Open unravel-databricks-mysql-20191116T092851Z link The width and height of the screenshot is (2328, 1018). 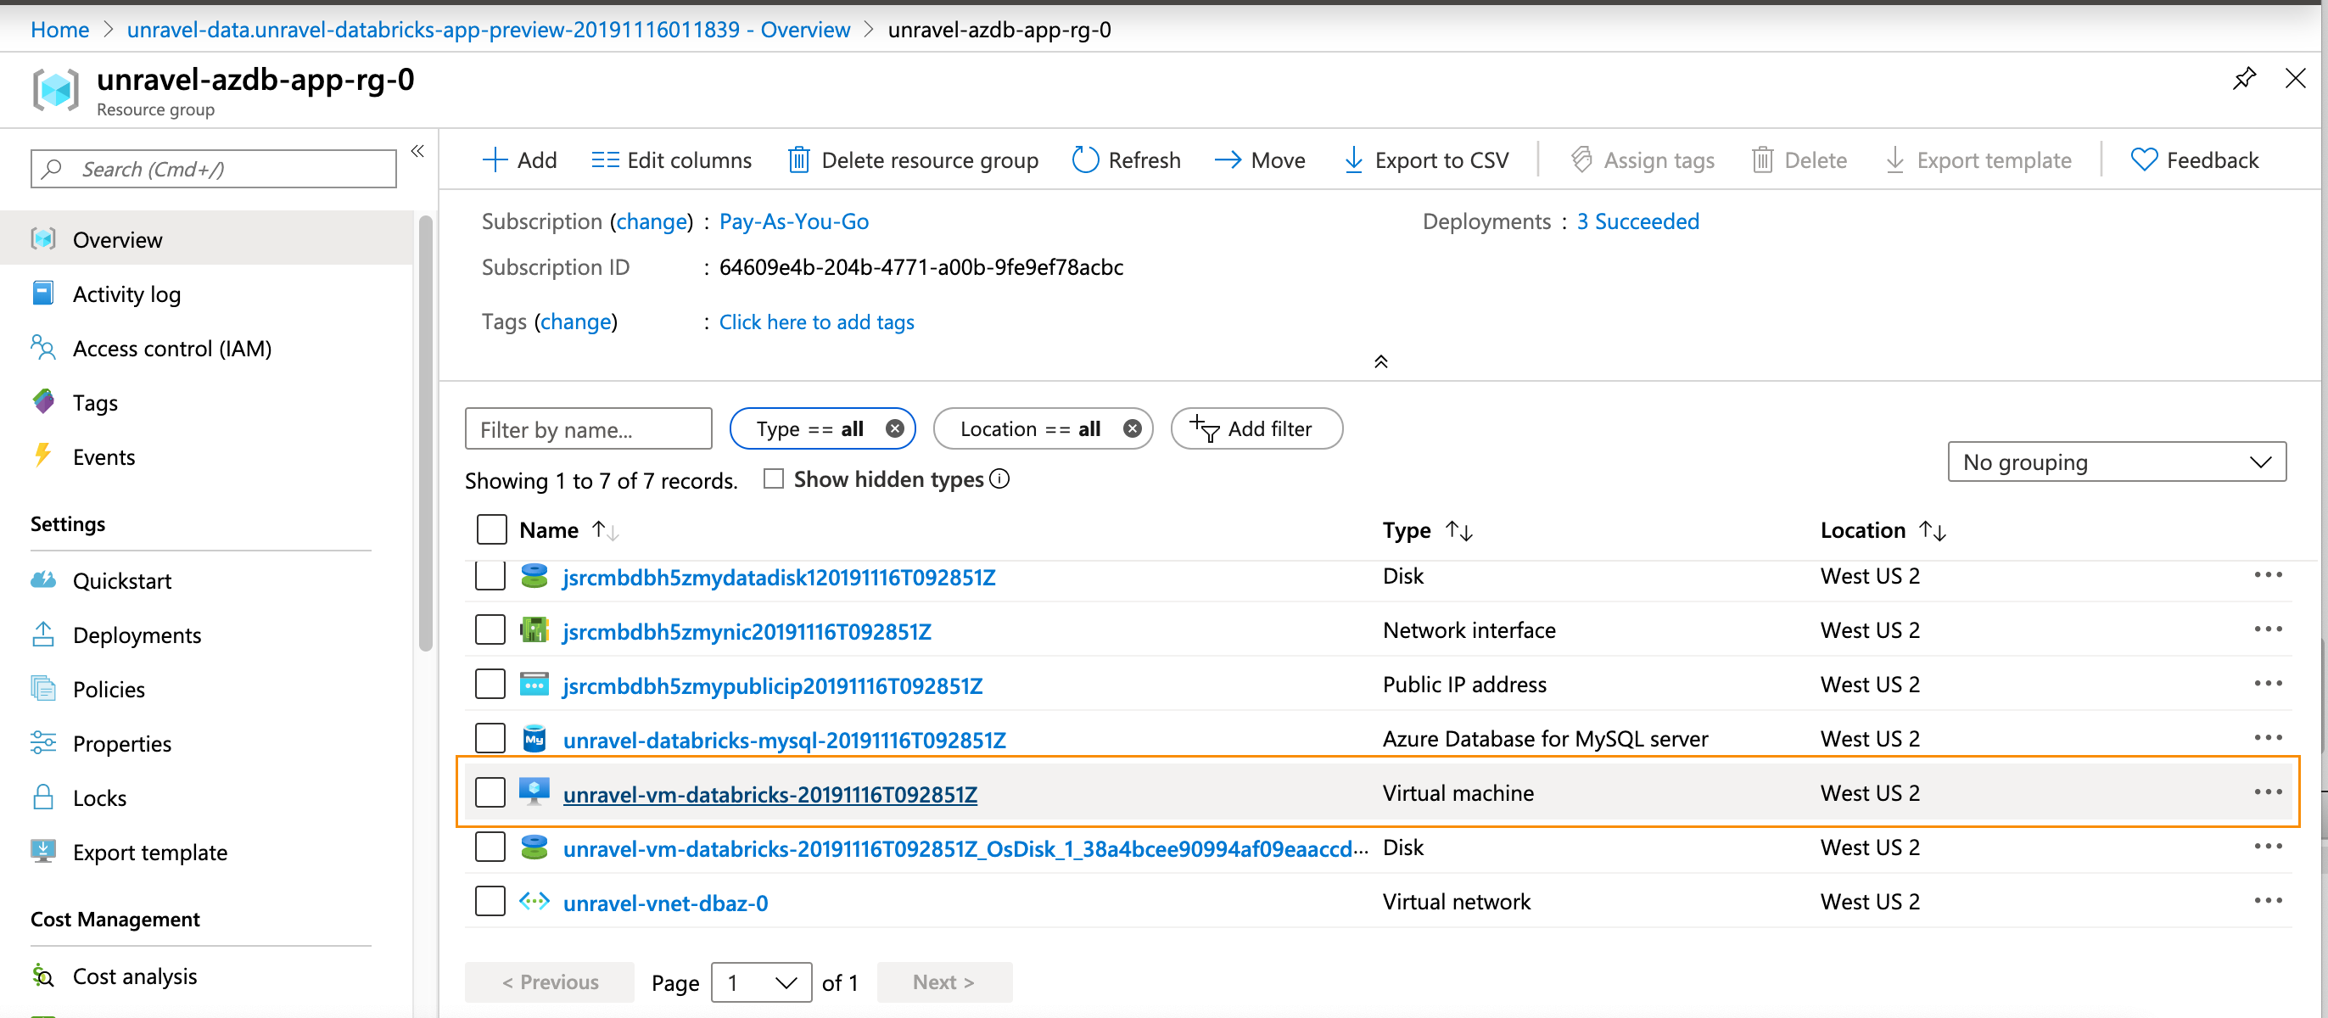point(785,740)
